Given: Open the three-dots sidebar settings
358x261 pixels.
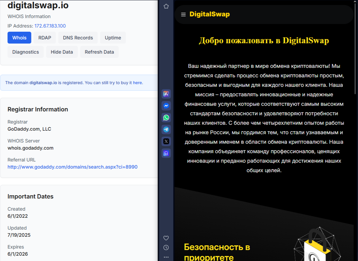Looking at the screenshot, I should coord(166,257).
